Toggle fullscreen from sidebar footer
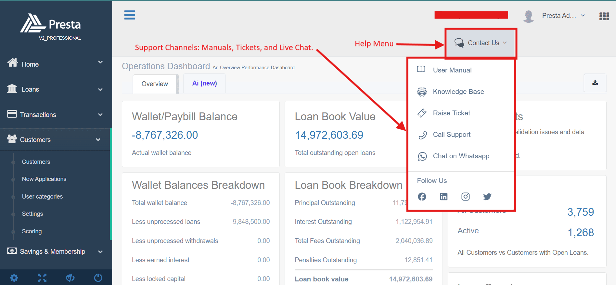Screen dimensions: 616x285 pos(42,278)
